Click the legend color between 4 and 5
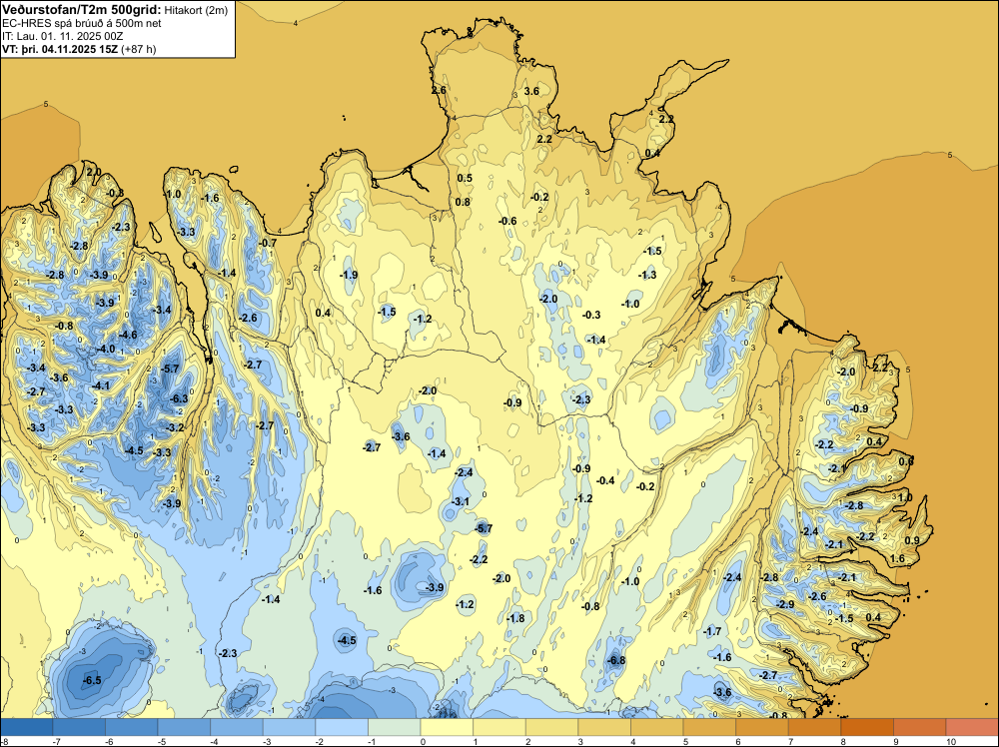This screenshot has width=999, height=747. click(656, 727)
